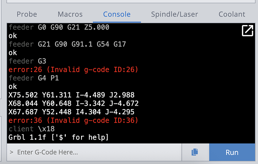Click the error:26 Invalid g-code line

(x=73, y=69)
